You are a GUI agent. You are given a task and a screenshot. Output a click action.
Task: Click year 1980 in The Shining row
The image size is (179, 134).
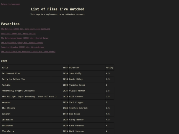(65, 108)
